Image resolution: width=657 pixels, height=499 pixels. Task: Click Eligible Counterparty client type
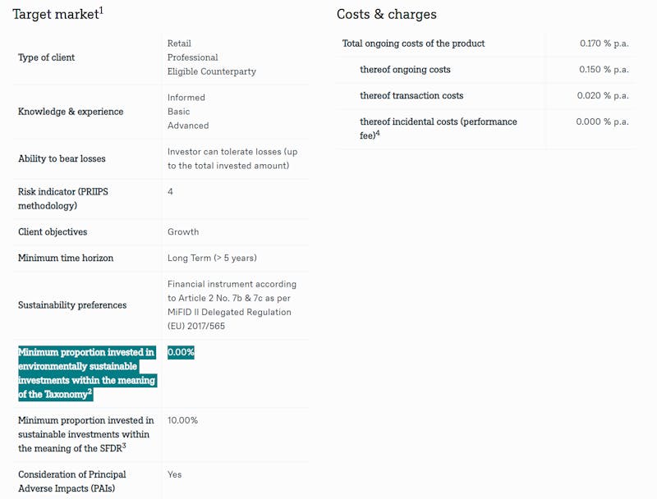tap(212, 71)
